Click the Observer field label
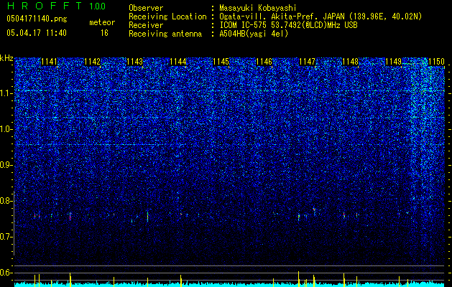The width and height of the screenshot is (452, 287). click(x=146, y=8)
